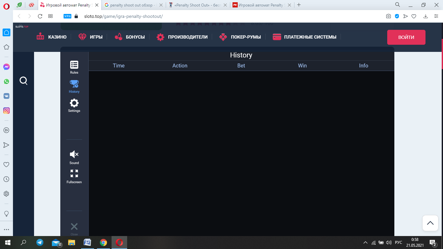The height and width of the screenshot is (249, 443).
Task: Open sidebar bookmarks star icon
Action: 6,47
